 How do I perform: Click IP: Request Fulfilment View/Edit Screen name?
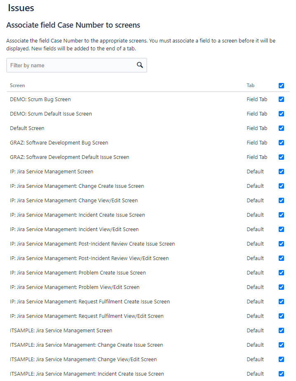87,316
